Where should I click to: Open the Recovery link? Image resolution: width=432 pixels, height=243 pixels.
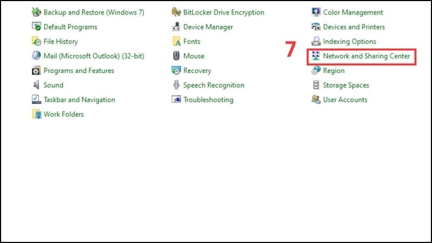point(197,71)
